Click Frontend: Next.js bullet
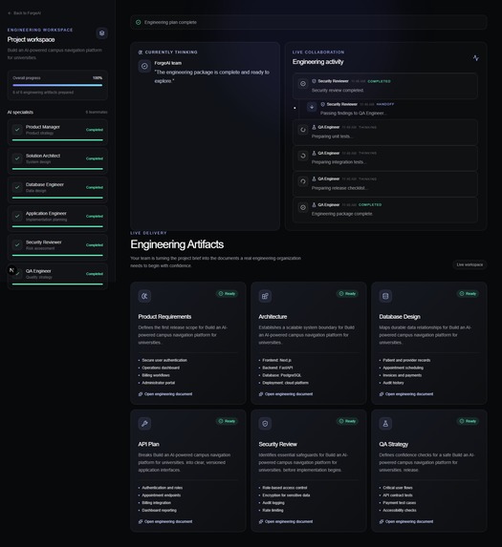The width and height of the screenshot is (502, 547). click(x=276, y=360)
